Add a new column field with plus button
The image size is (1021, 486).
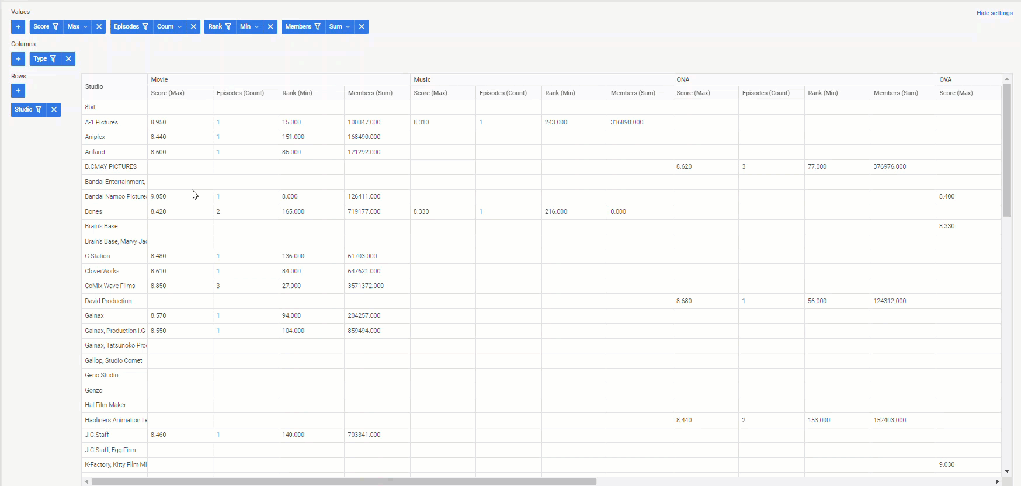click(x=18, y=59)
